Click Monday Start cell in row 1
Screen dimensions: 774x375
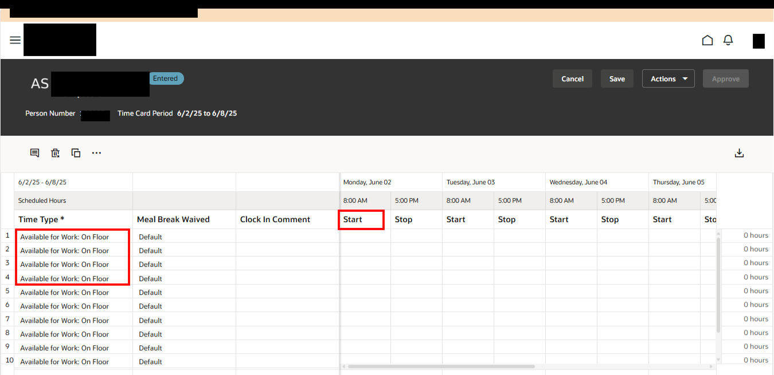365,236
